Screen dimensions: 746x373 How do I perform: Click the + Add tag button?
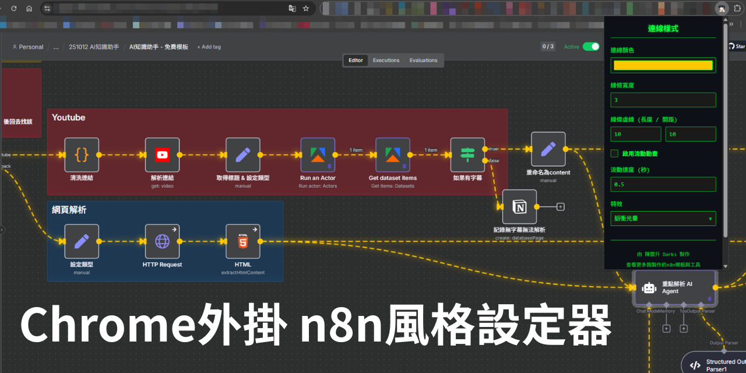(x=209, y=47)
